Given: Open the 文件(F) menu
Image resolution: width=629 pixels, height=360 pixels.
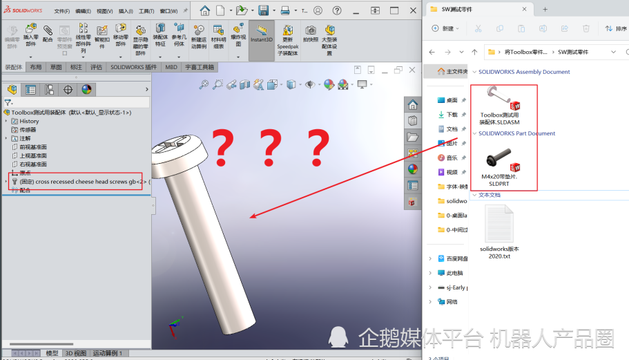Looking at the screenshot, I should tap(61, 11).
